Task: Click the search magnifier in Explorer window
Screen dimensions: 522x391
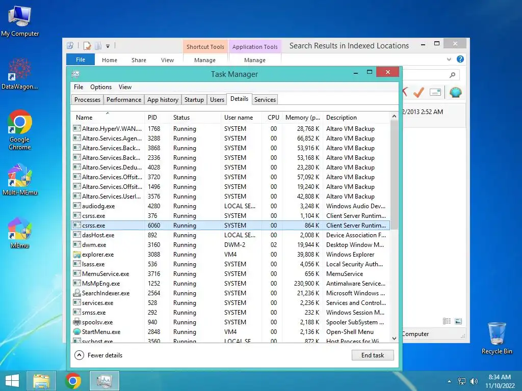Action: [x=452, y=75]
